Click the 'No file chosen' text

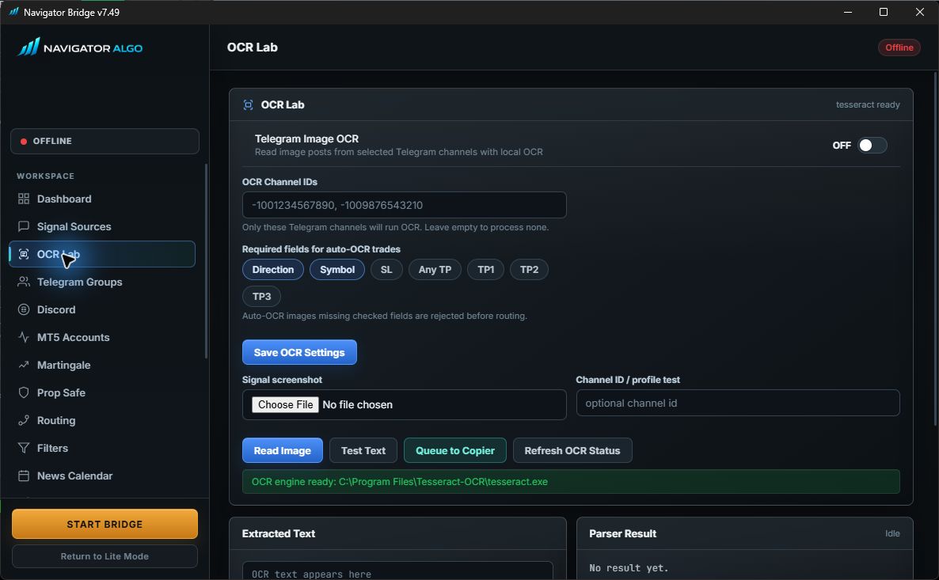[x=358, y=404]
